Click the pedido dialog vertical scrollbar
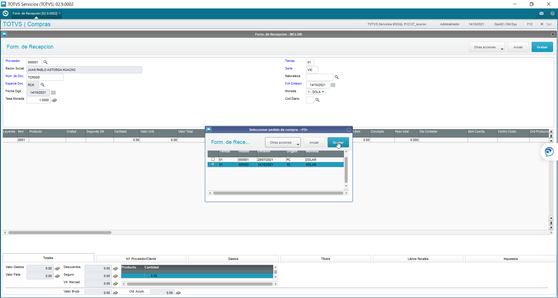558x298 pixels. coord(346,170)
